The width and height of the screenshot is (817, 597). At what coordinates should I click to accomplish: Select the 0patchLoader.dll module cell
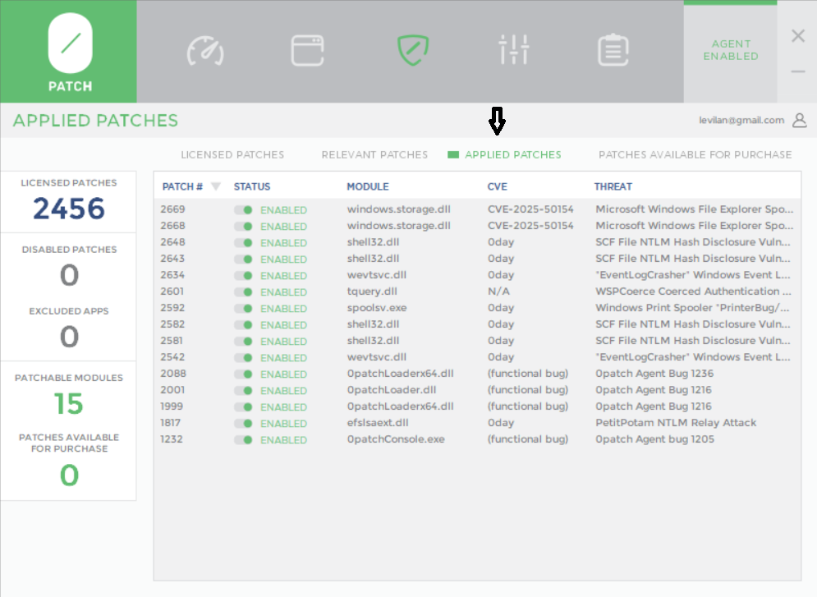click(392, 390)
